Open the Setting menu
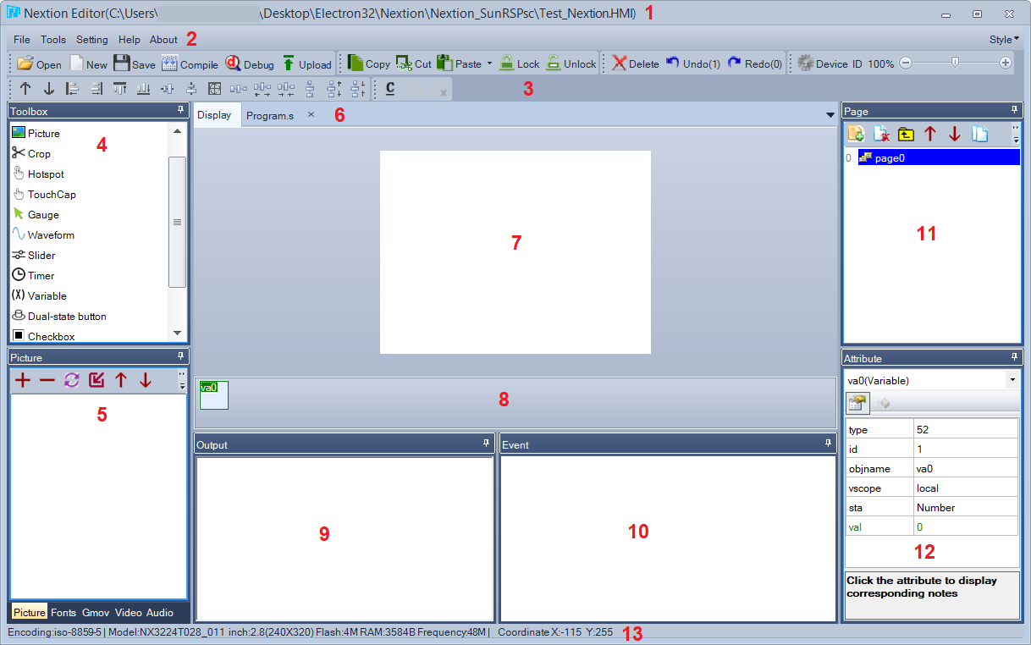The image size is (1031, 645). coord(92,40)
